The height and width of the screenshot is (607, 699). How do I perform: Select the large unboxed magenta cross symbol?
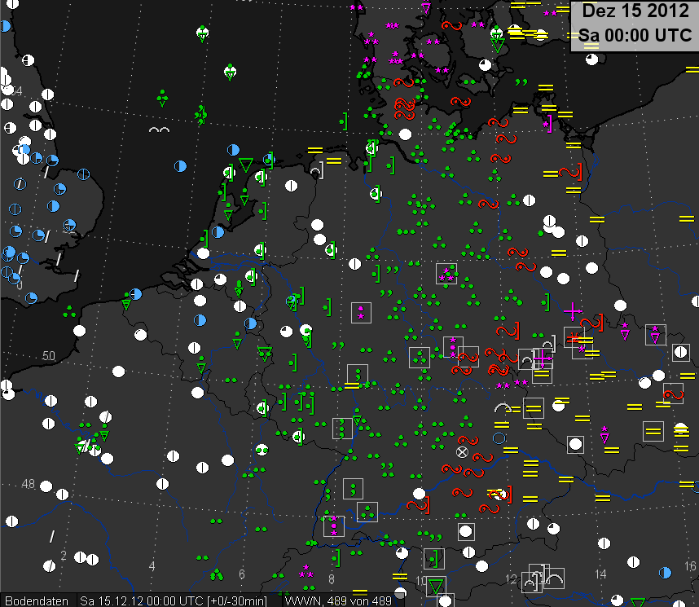(573, 310)
